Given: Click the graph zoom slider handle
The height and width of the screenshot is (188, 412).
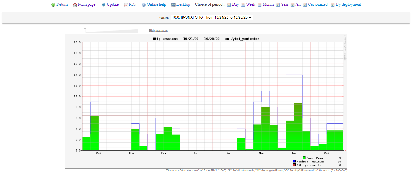Looking at the screenshot, I should click(x=85, y=31).
